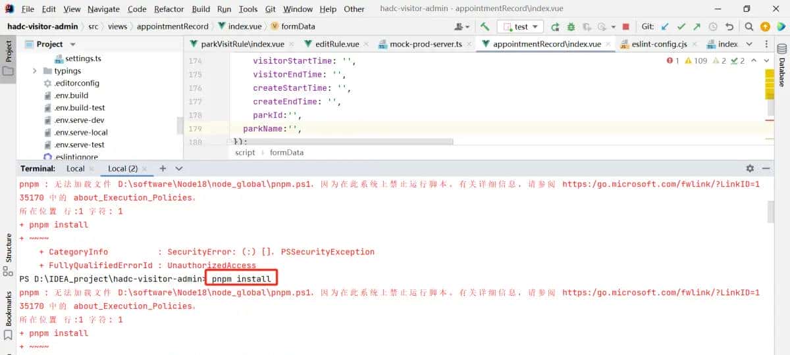Click the orange IDE update icon
790x355 pixels.
click(765, 27)
